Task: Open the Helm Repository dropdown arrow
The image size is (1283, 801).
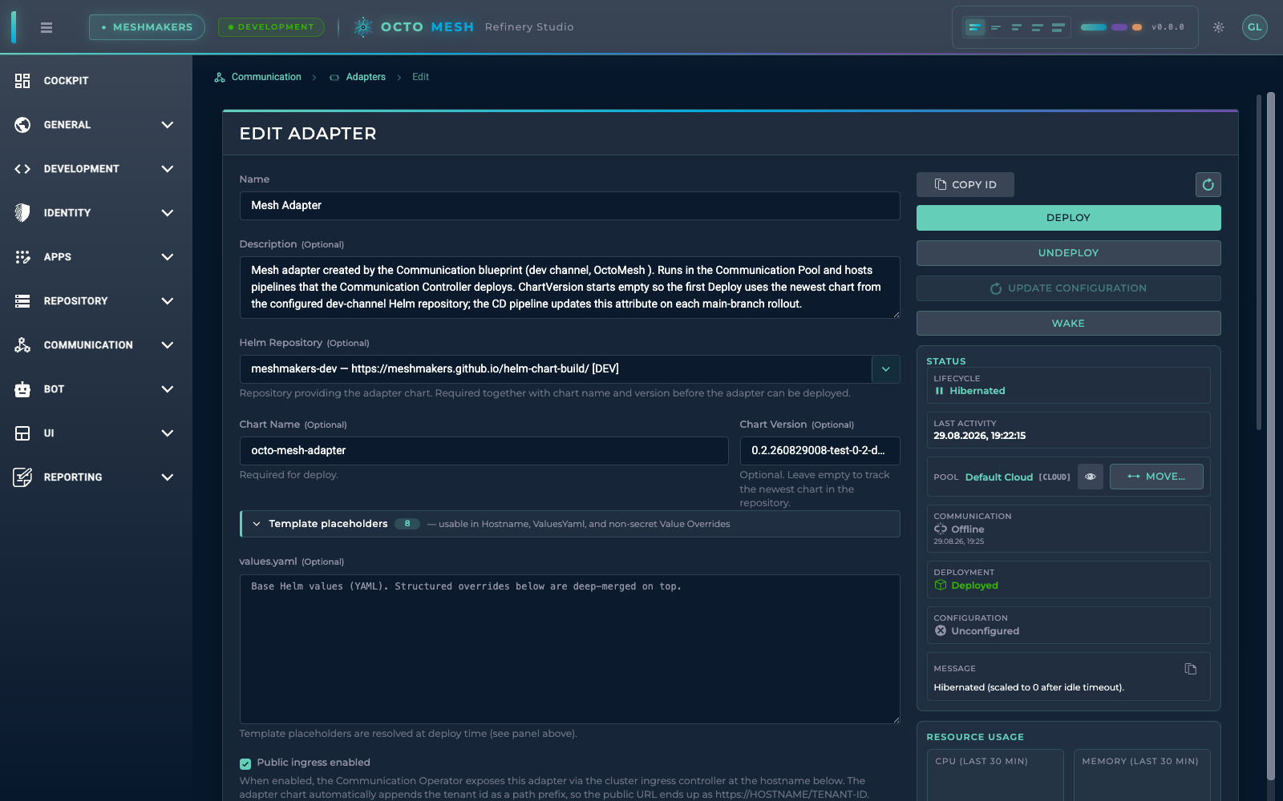Action: pyautogui.click(x=885, y=369)
